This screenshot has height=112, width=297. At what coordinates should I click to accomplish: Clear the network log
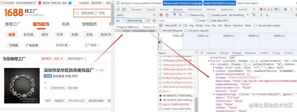(167, 15)
